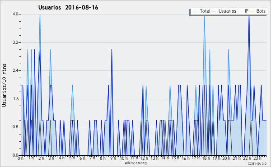Image resolution: width=271 pixels, height=167 pixels.
Task: Select the 'Total' legend entry
Action: 205,11
